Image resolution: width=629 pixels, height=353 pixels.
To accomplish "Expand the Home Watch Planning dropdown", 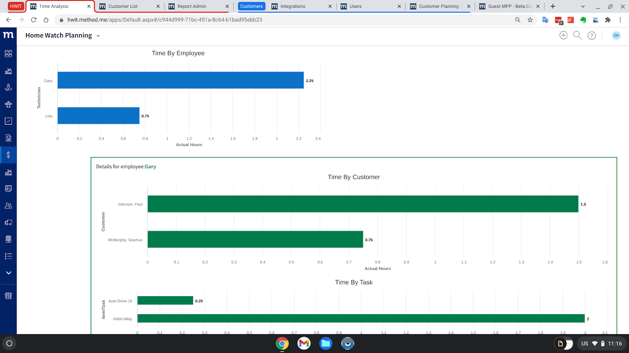I will tap(98, 36).
